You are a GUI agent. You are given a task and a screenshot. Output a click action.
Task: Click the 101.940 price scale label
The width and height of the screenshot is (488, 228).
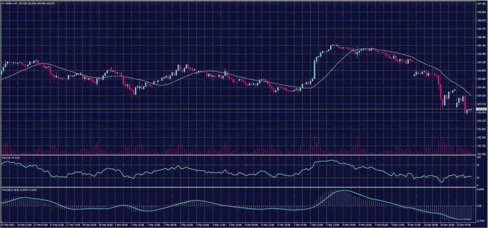pos(481,154)
